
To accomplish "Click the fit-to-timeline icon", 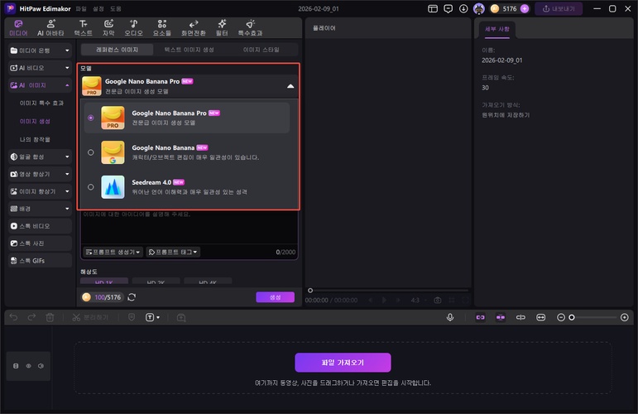I will pyautogui.click(x=540, y=317).
